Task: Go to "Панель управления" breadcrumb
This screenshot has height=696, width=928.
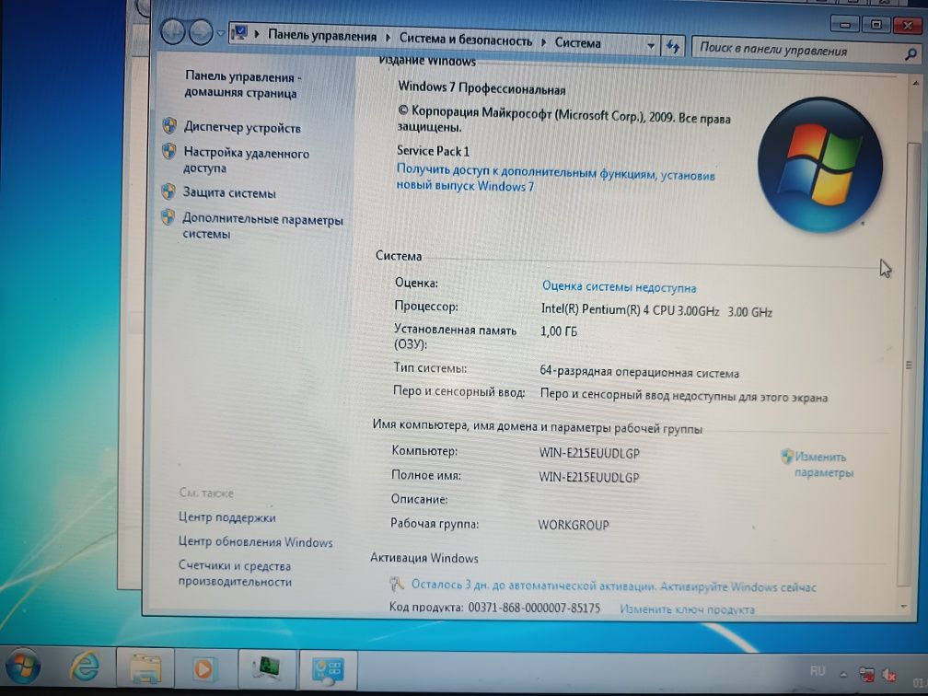Action: coord(322,36)
